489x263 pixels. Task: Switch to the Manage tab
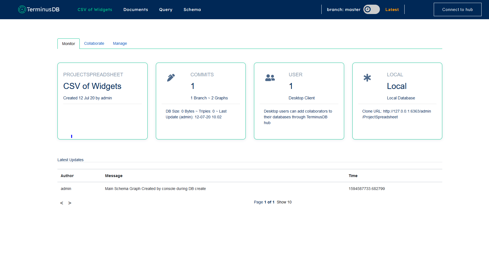click(120, 43)
